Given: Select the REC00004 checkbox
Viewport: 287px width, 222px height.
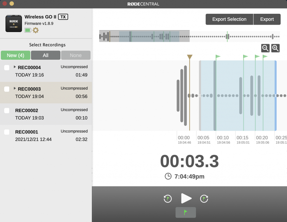Looking at the screenshot, I should (x=7, y=68).
